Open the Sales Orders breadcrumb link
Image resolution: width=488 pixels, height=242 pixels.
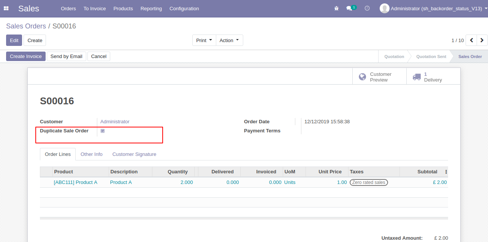point(26,26)
